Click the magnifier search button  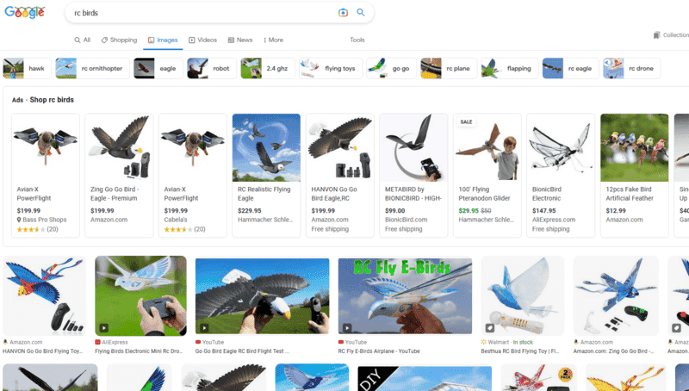click(361, 12)
